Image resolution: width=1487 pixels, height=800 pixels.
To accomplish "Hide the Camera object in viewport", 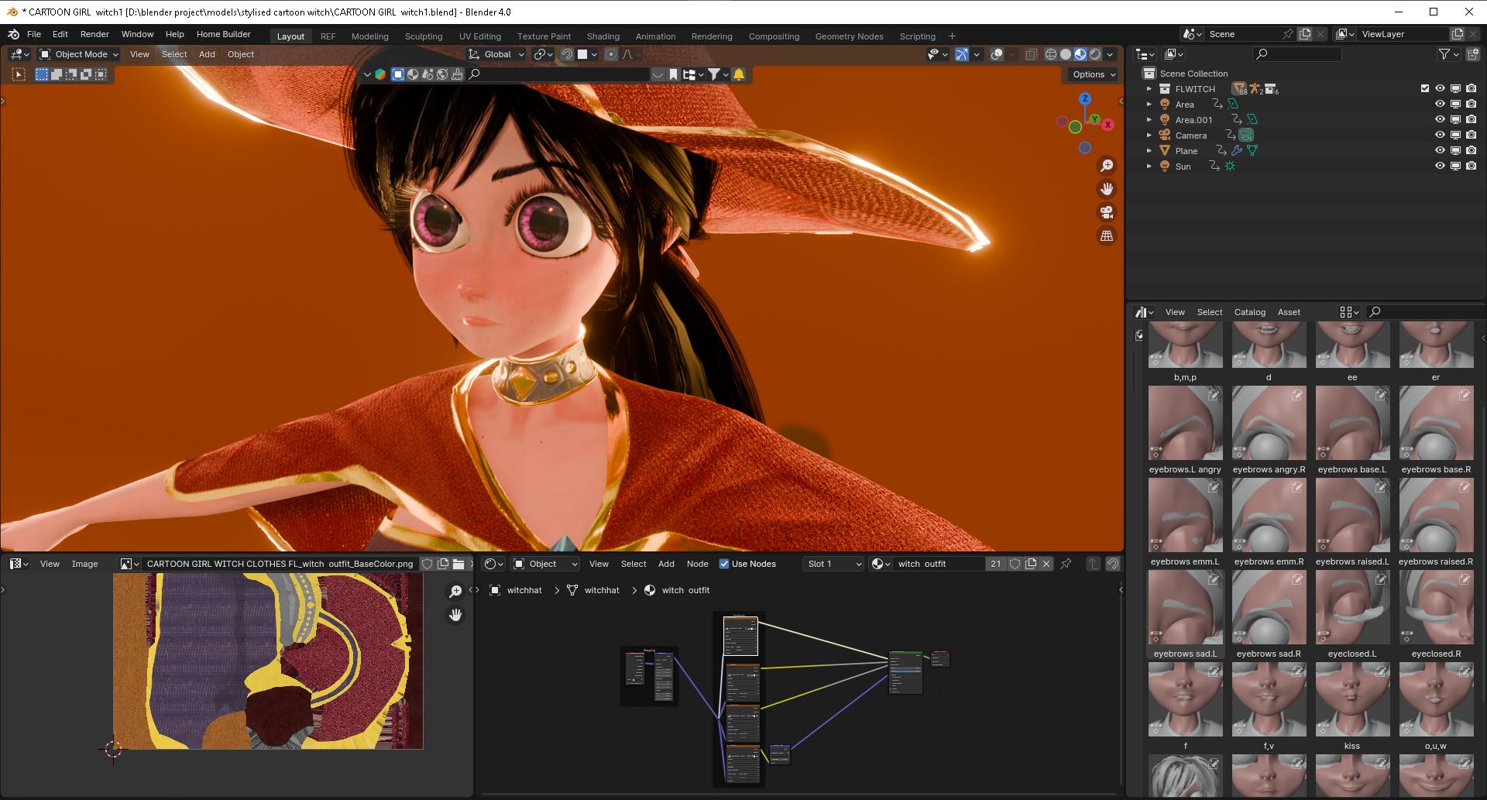I will [x=1440, y=135].
